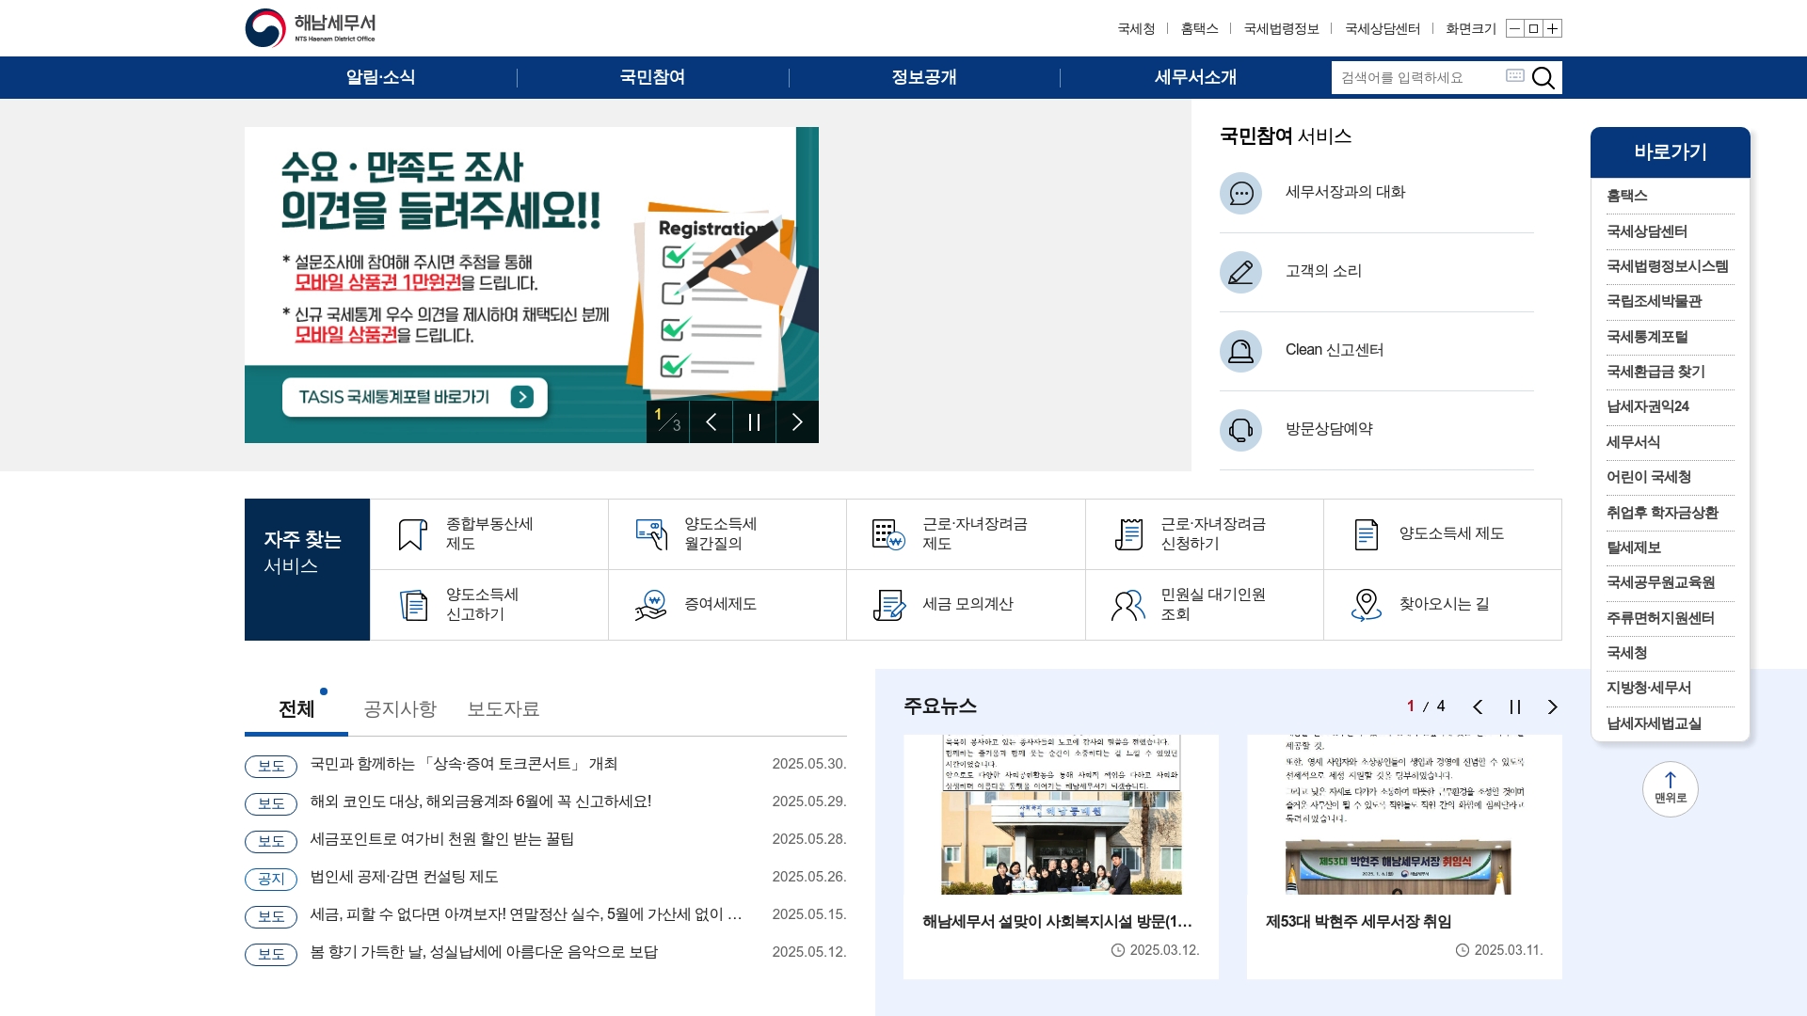Click the 증여세제도 hand coin icon
1807x1016 pixels.
point(651,605)
